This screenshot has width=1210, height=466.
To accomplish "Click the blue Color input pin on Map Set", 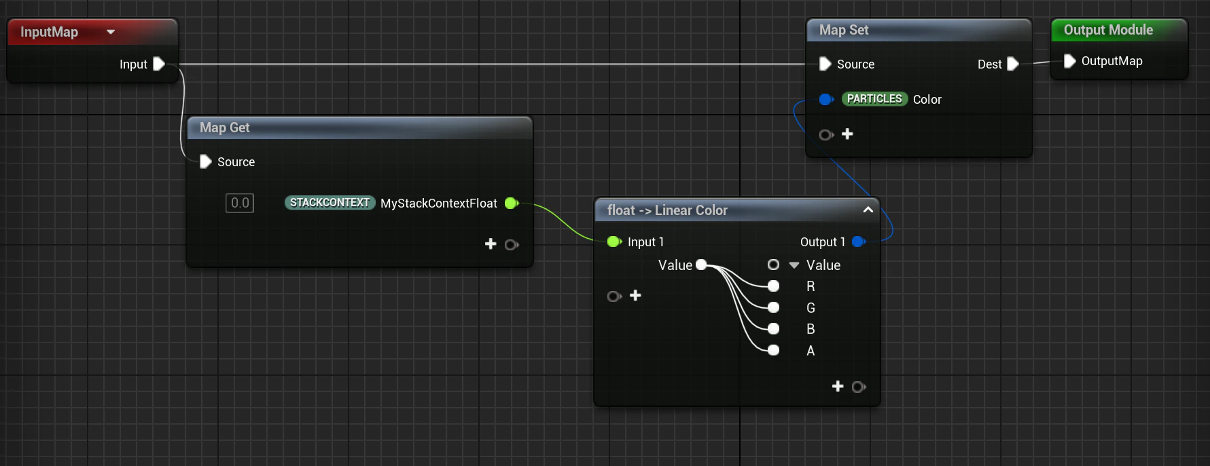I will pos(826,99).
